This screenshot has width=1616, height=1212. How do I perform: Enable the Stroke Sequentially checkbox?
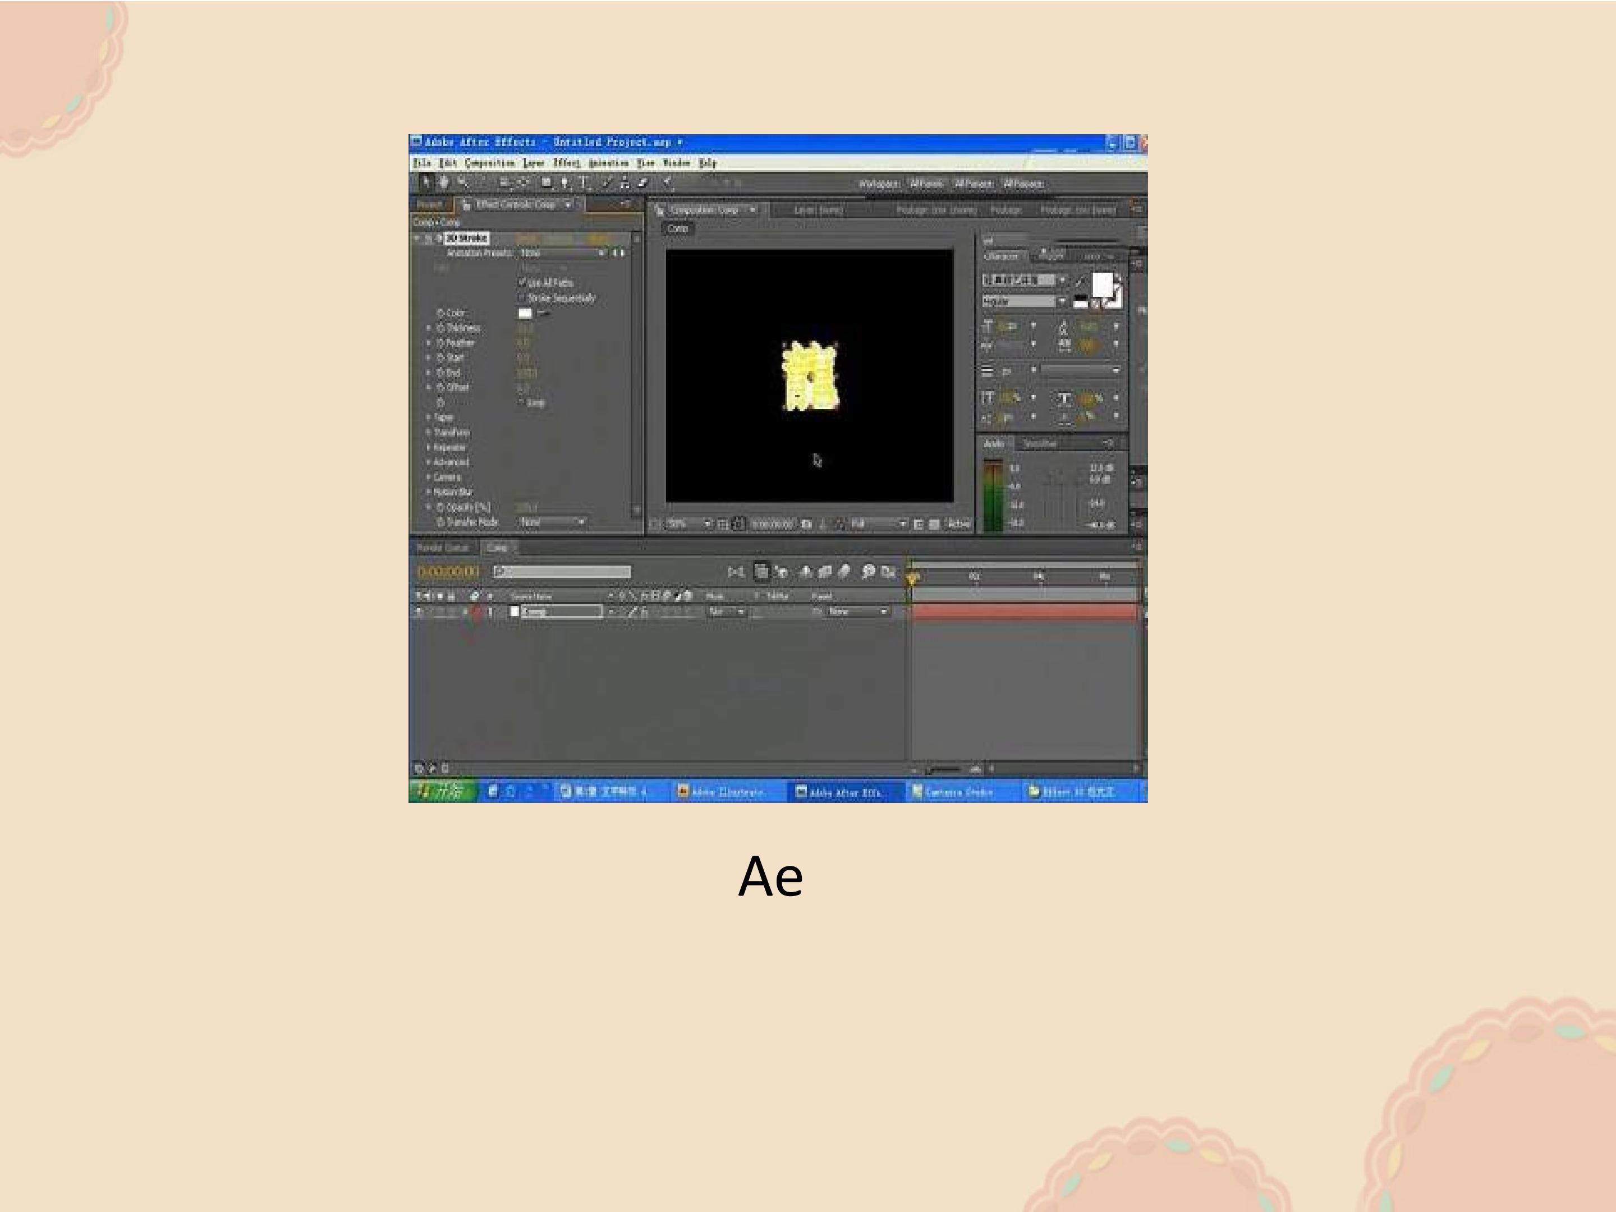tap(522, 297)
